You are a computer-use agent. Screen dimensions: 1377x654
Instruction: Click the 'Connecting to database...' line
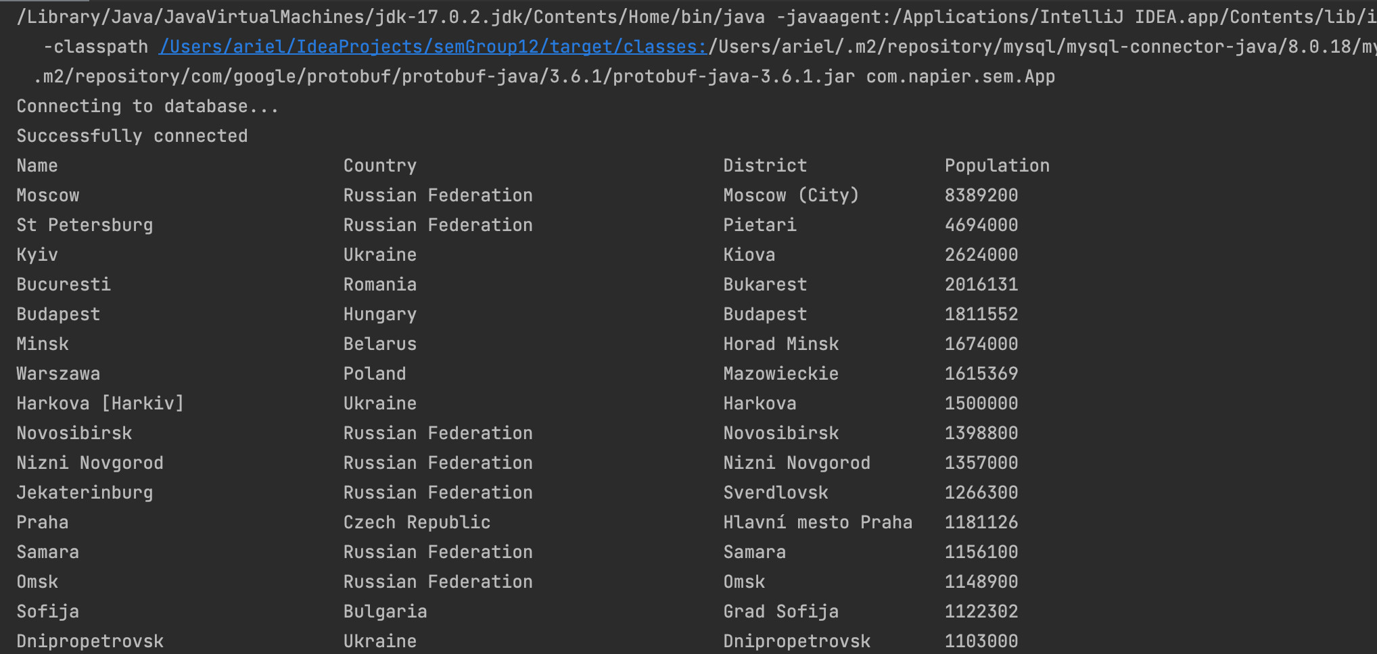pos(147,106)
